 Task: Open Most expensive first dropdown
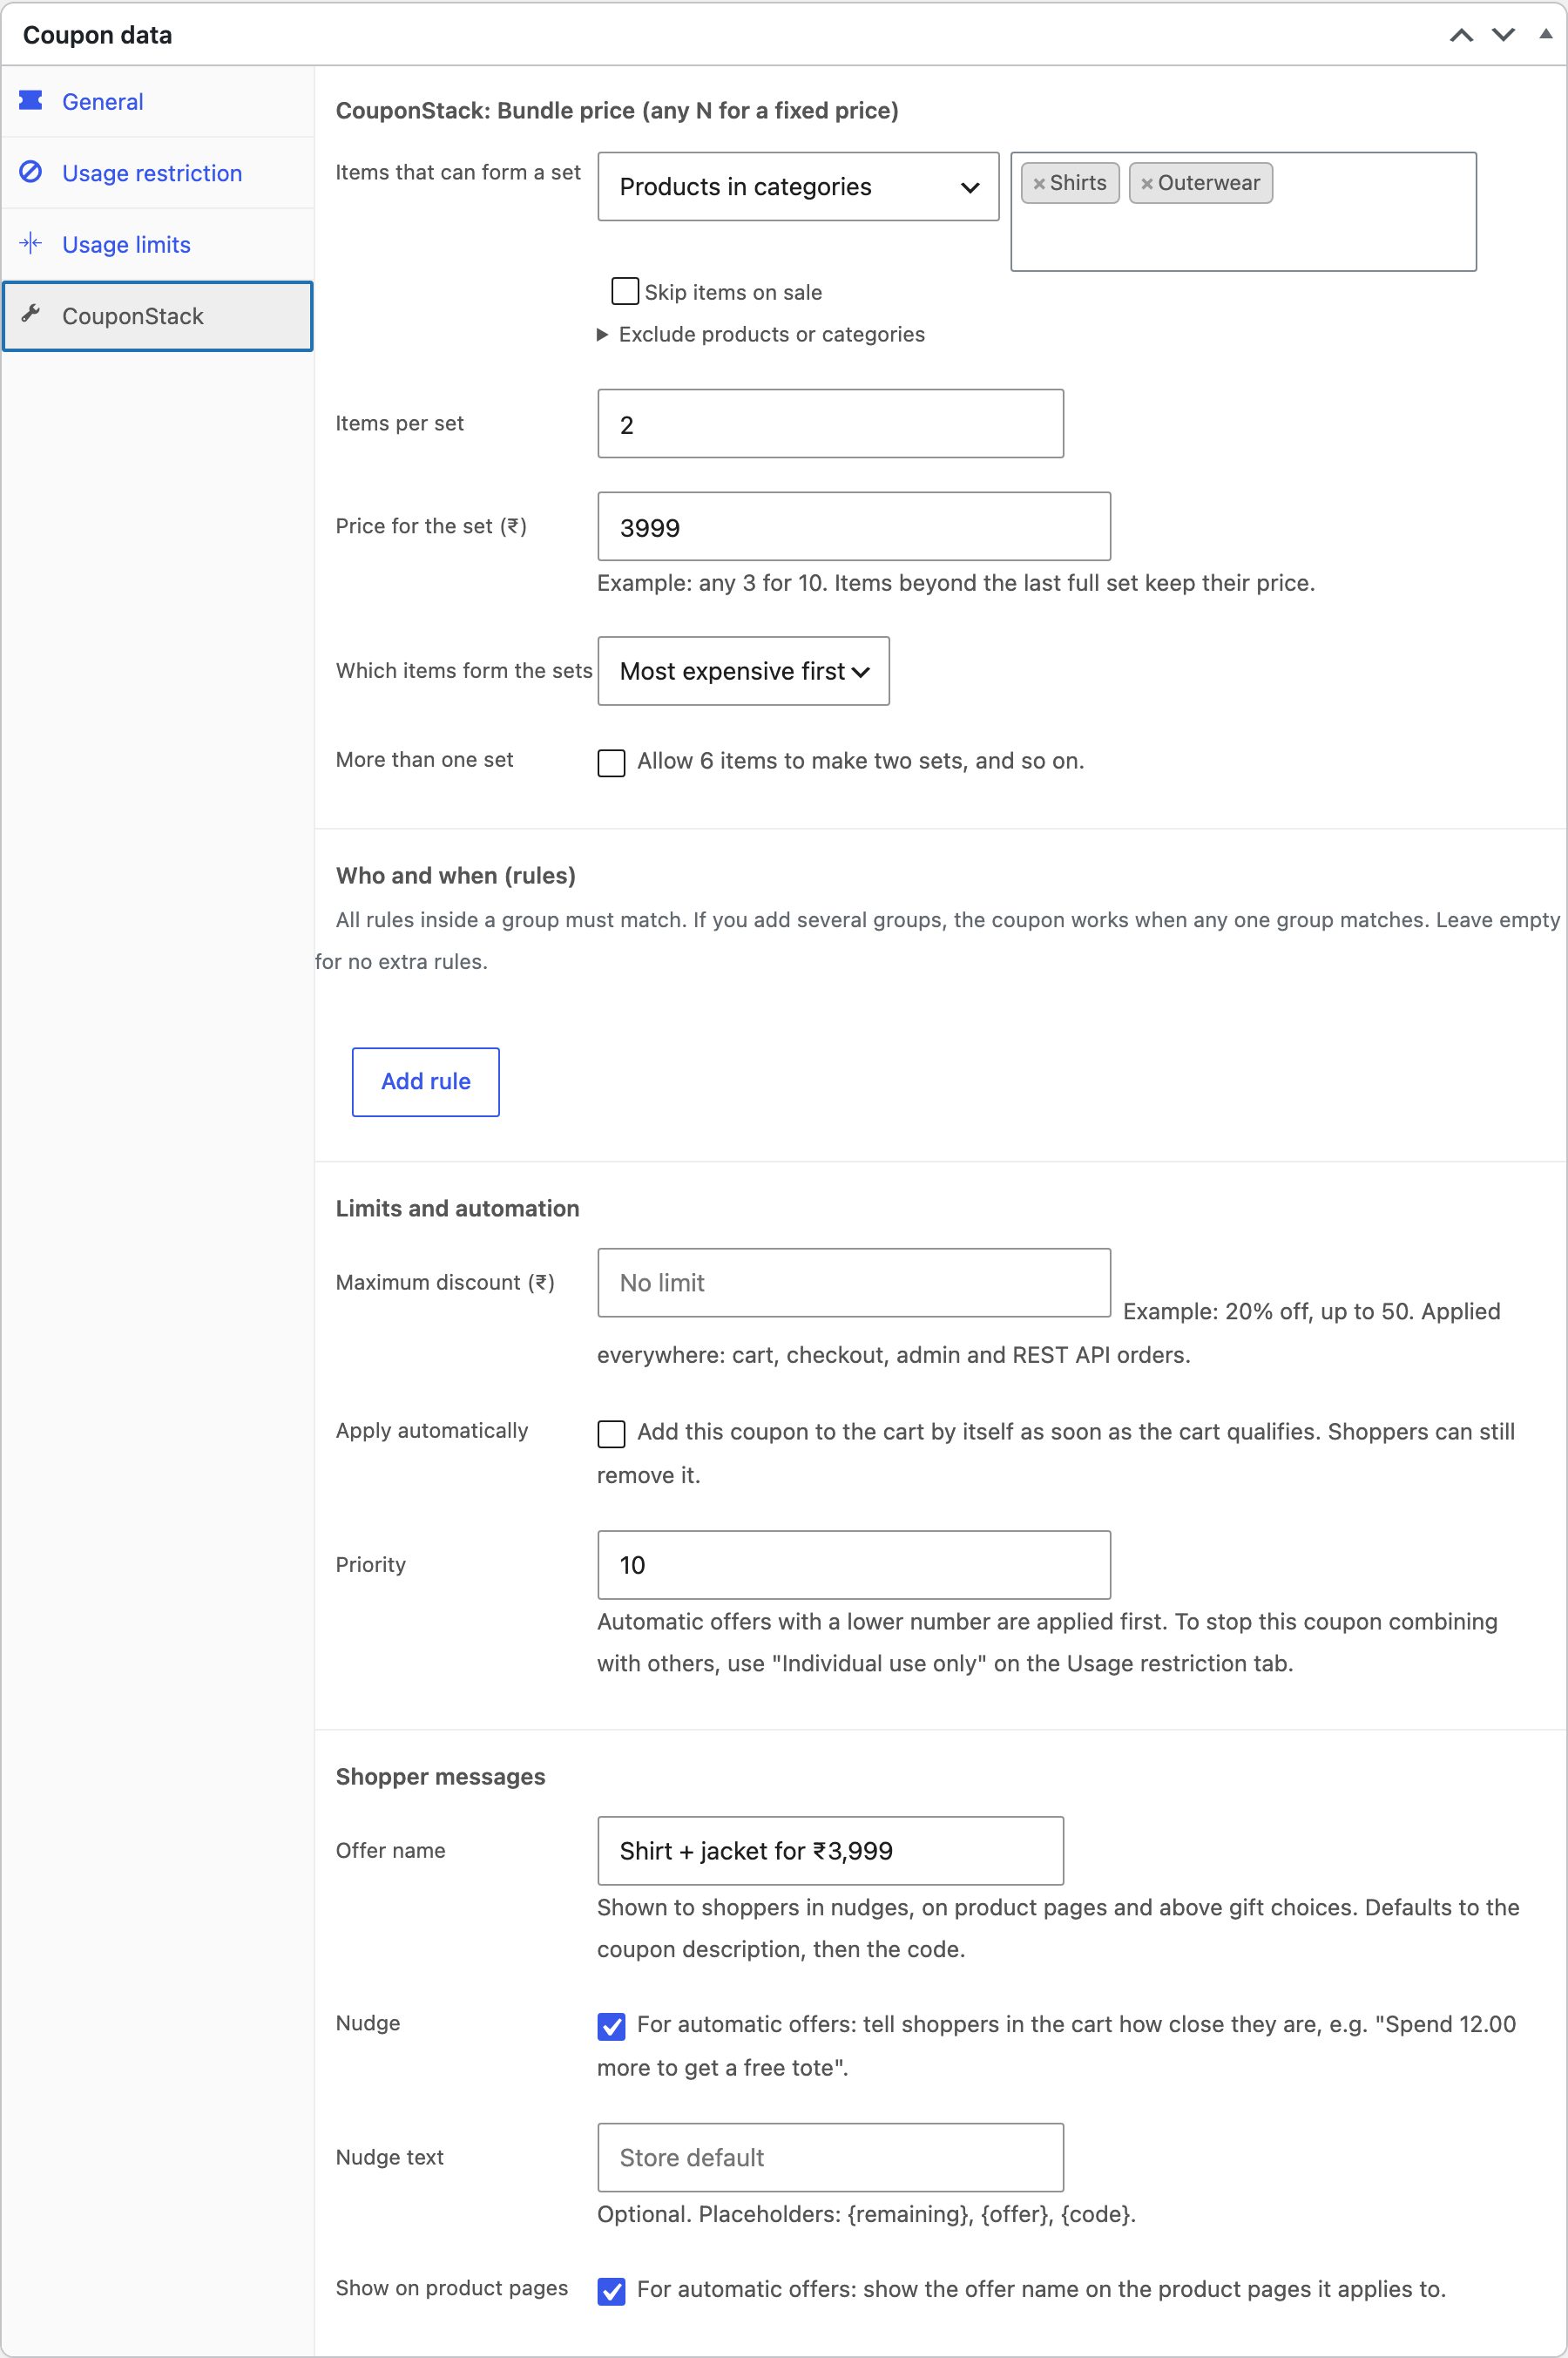(743, 671)
